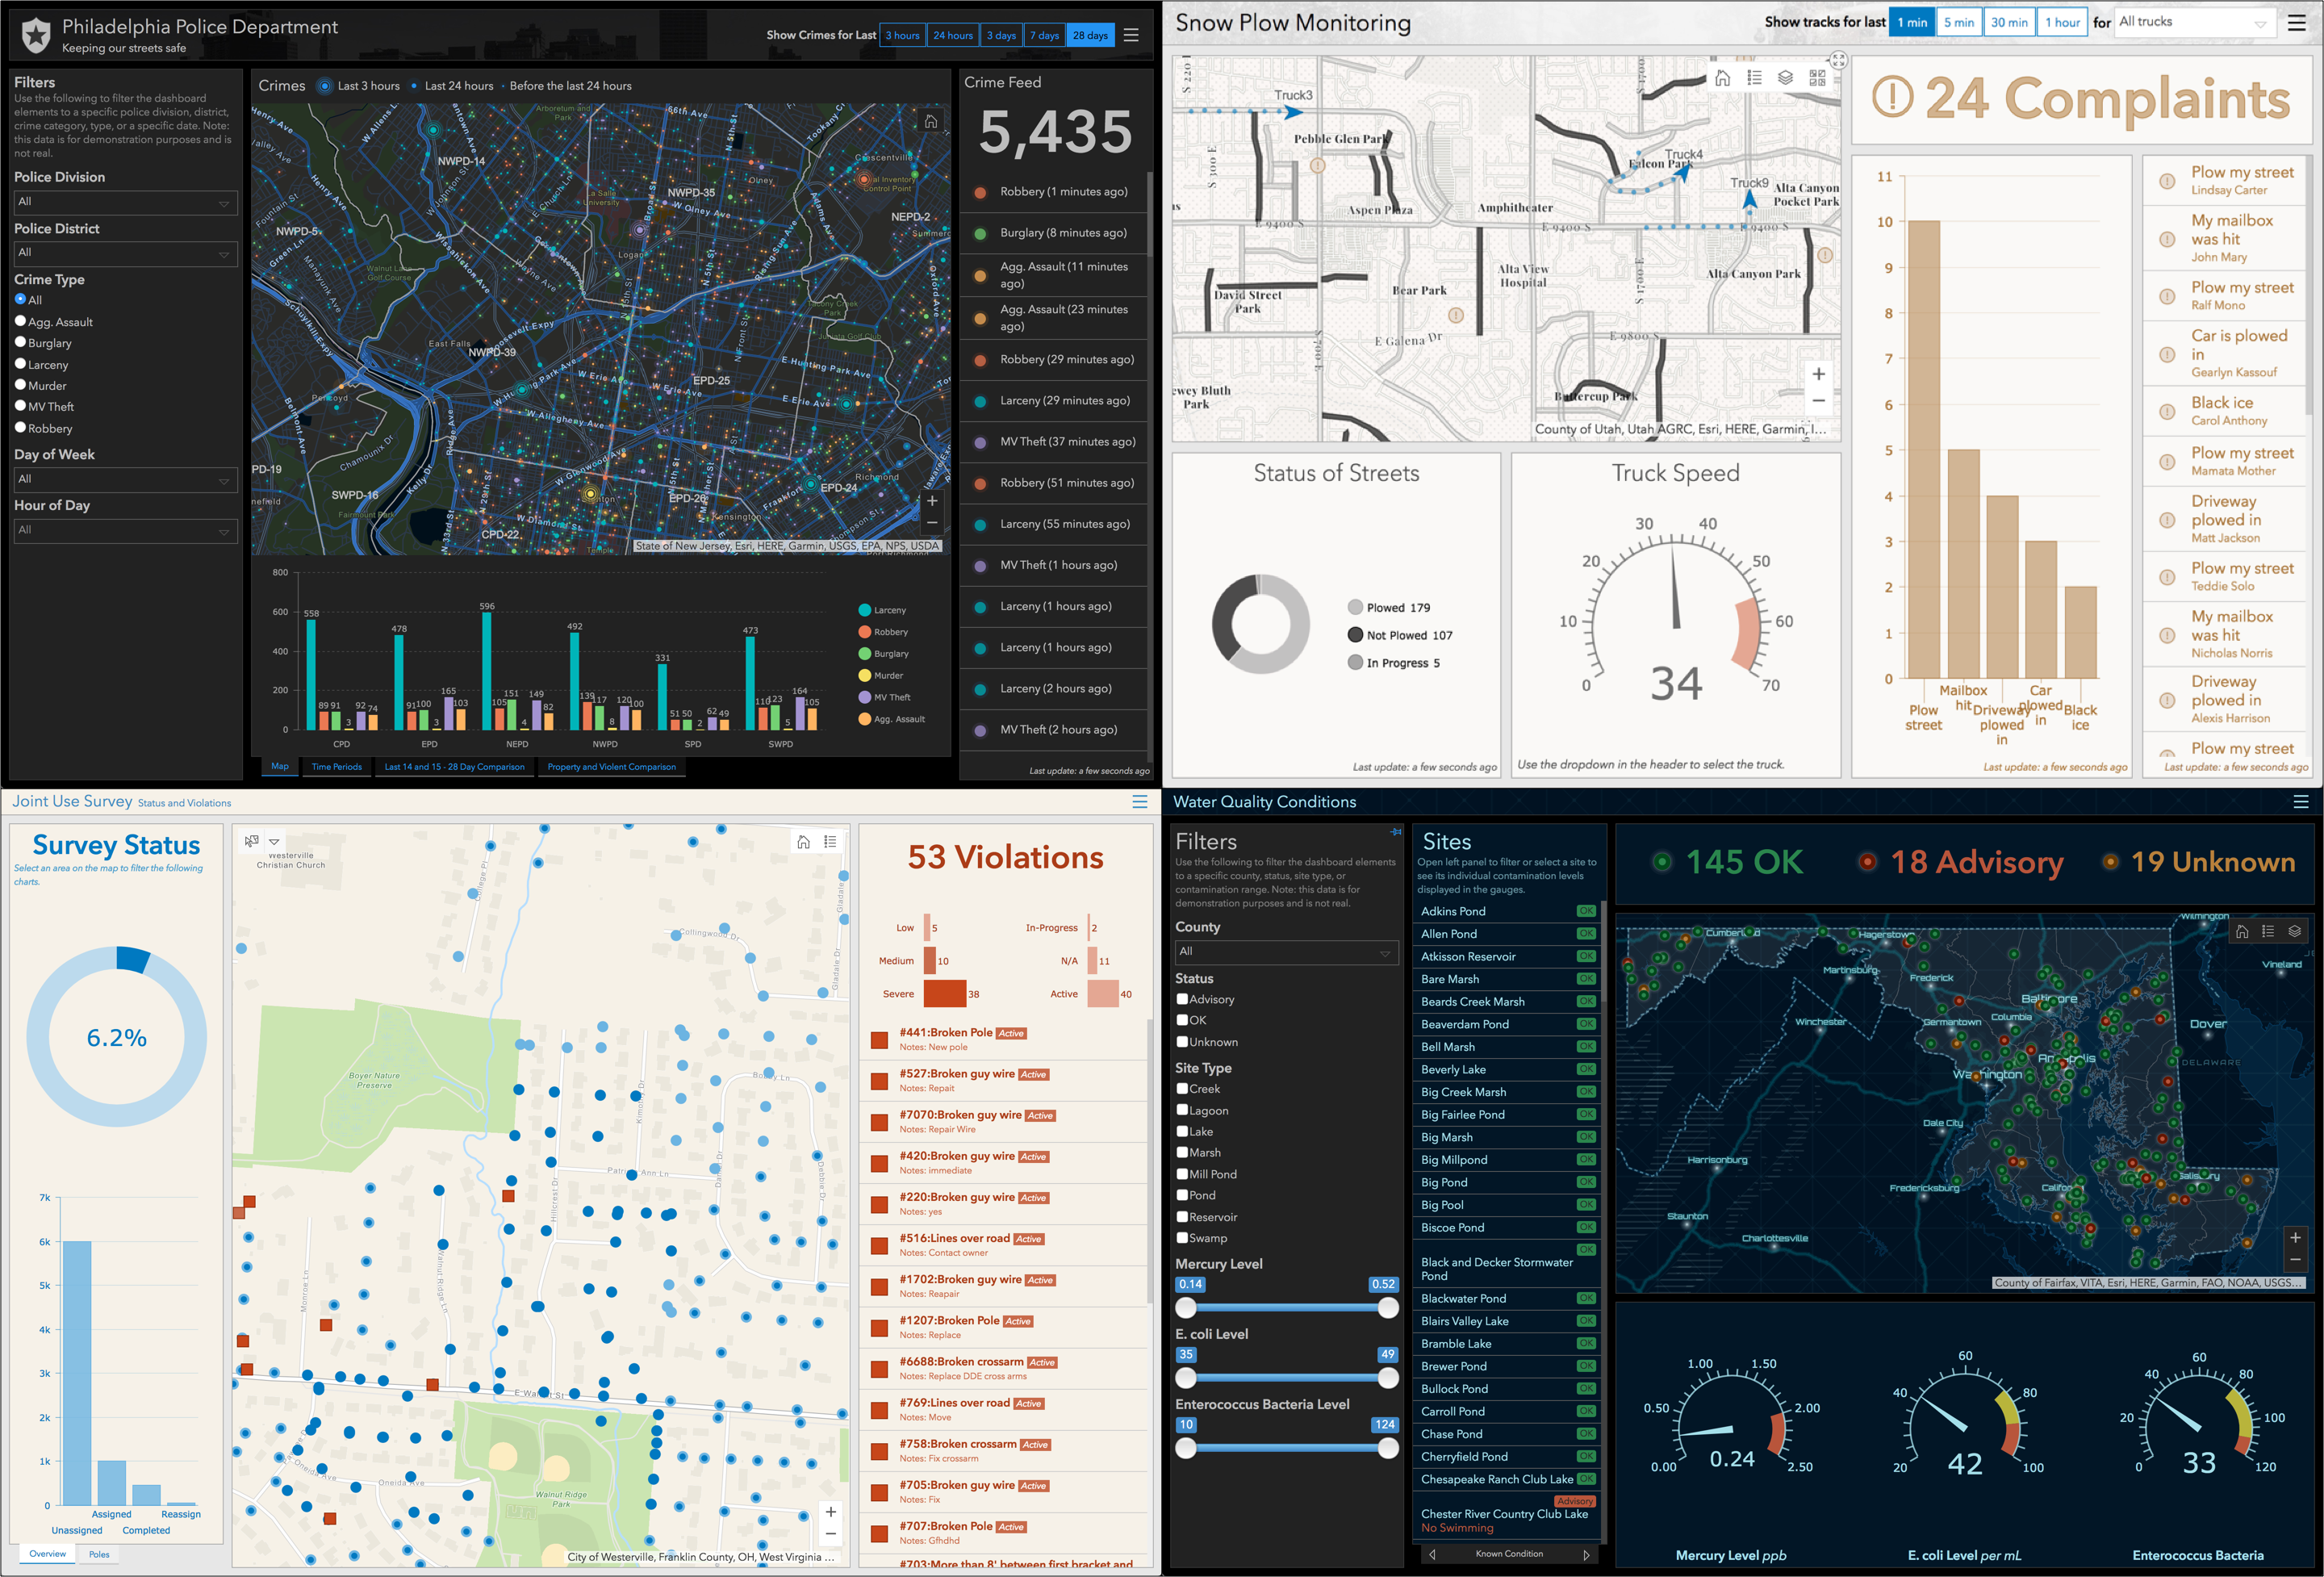
Task: Open the Day of Week dropdown
Action: pos(125,479)
